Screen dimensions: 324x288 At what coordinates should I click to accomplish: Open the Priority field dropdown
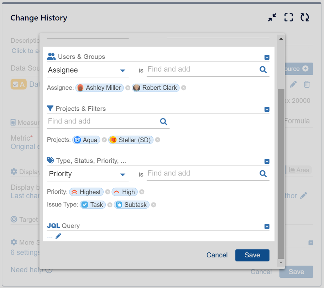[x=122, y=174]
